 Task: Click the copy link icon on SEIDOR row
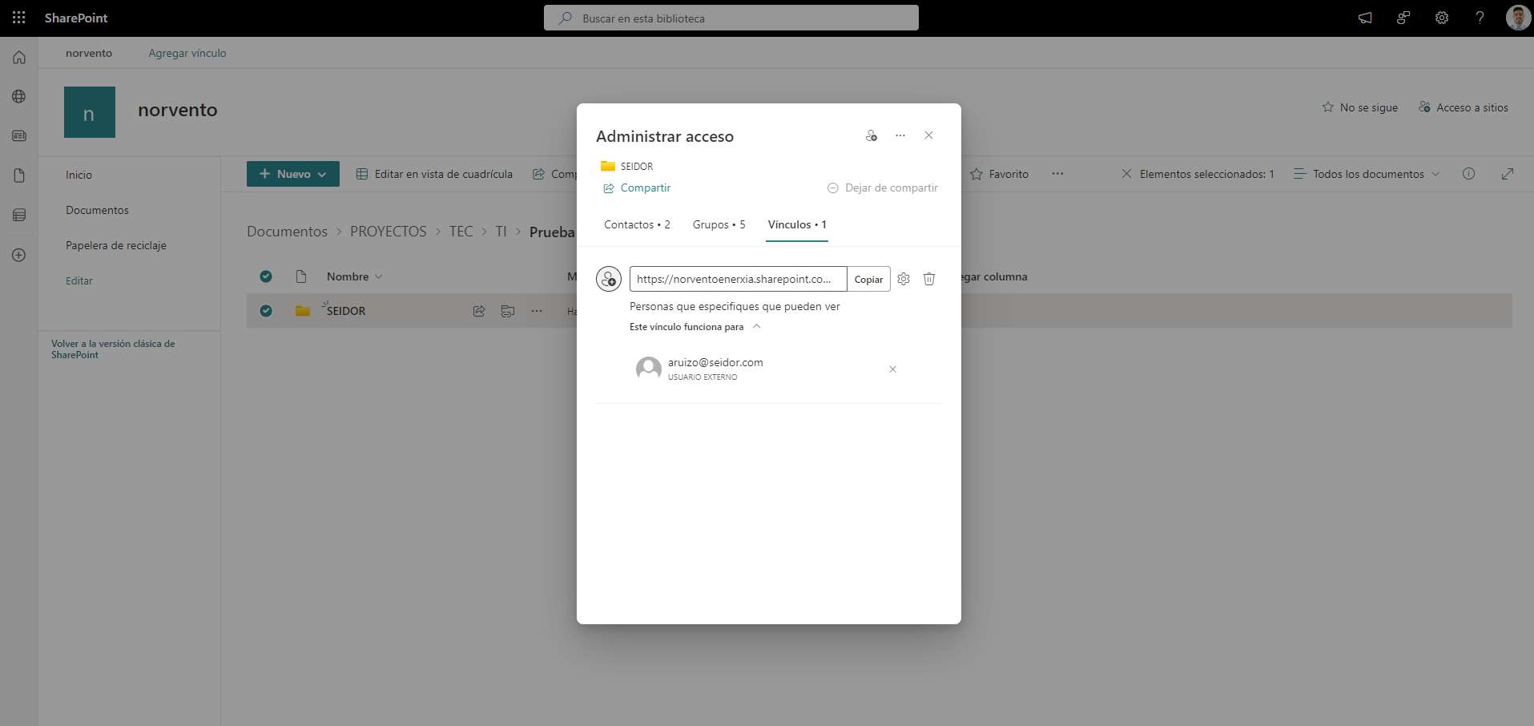(x=508, y=311)
